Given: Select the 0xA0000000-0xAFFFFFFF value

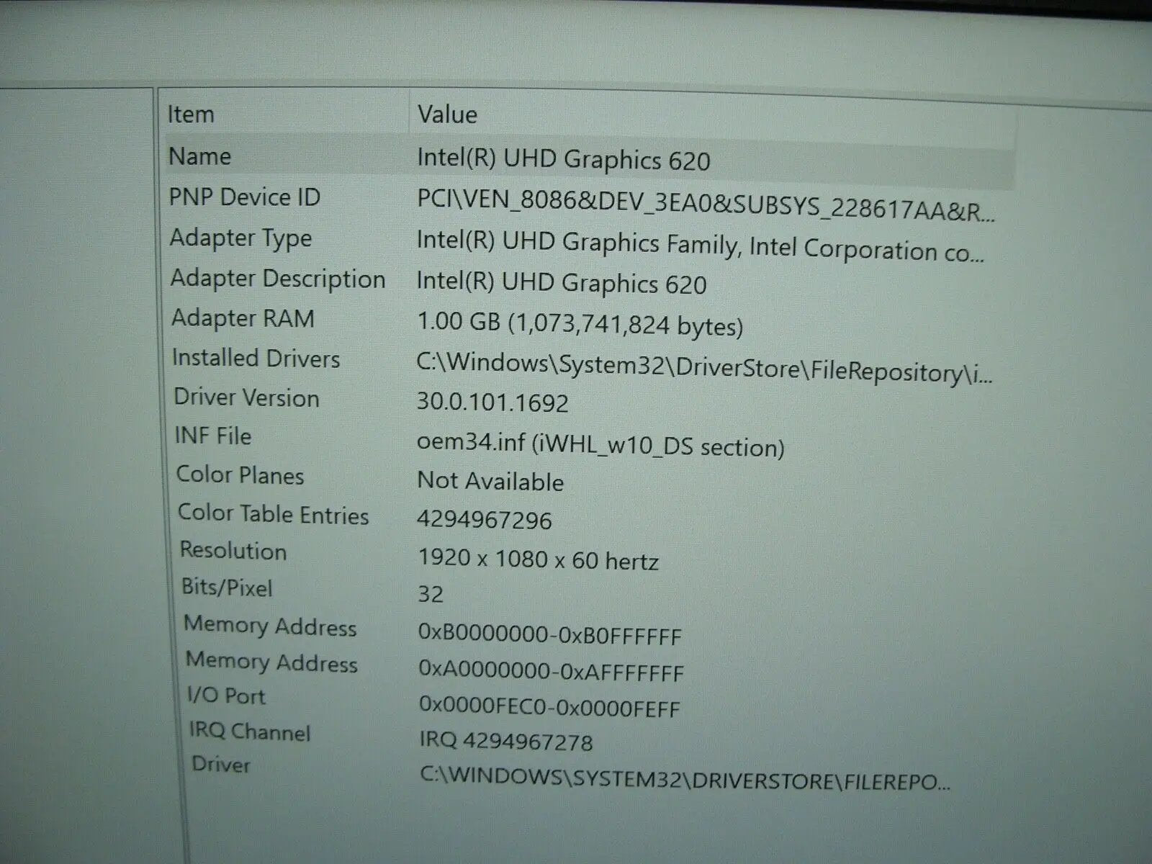Looking at the screenshot, I should pyautogui.click(x=551, y=670).
